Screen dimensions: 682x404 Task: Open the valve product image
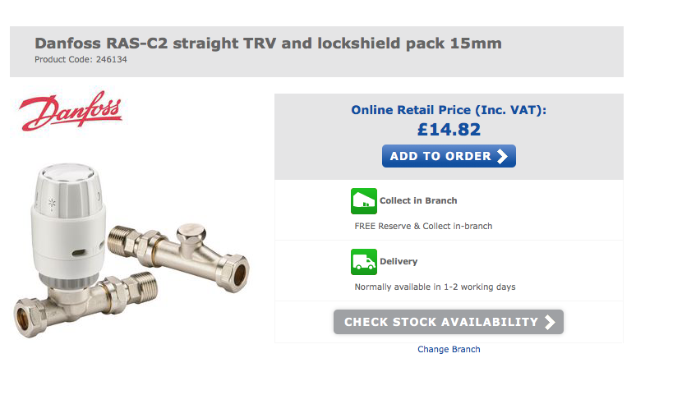[131, 251]
